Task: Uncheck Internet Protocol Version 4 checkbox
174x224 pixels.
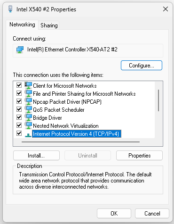Action: click(x=19, y=133)
